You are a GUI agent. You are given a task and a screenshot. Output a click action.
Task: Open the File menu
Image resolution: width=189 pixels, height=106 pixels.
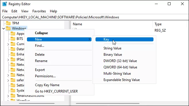point(5,11)
